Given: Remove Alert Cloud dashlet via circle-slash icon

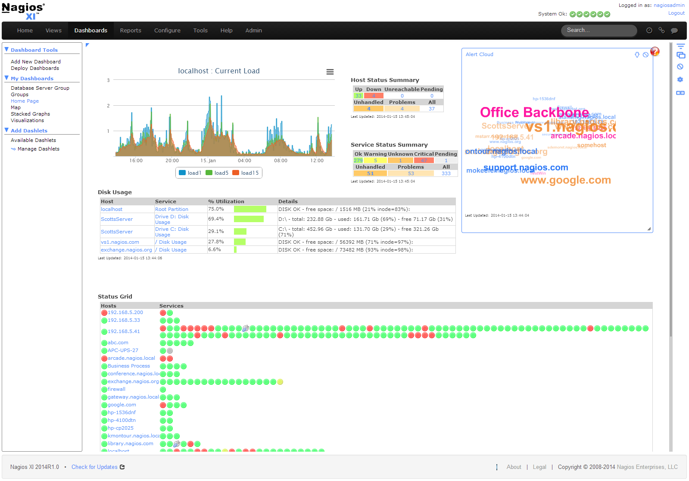Looking at the screenshot, I should point(645,55).
